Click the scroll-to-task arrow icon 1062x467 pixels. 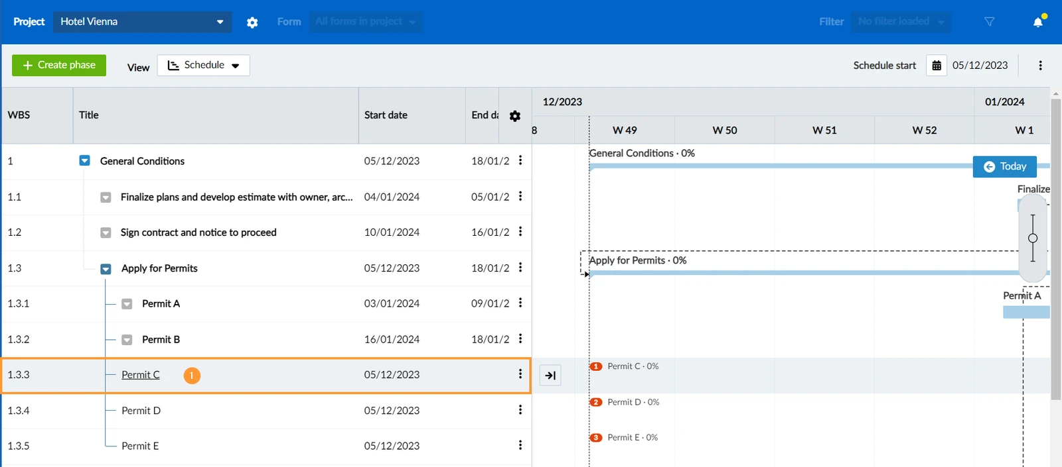pyautogui.click(x=550, y=376)
